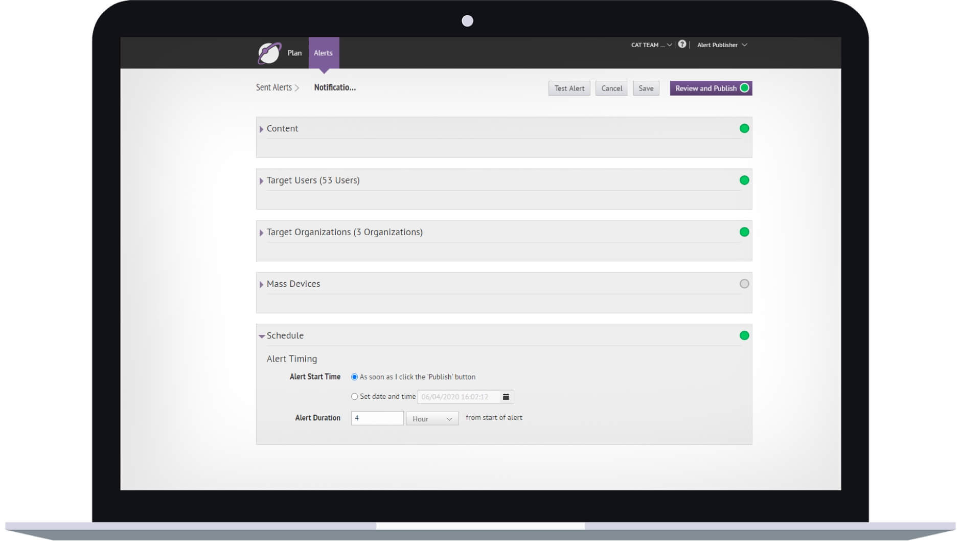Open the Hour duration unit dropdown
Image resolution: width=961 pixels, height=541 pixels.
[x=432, y=419]
